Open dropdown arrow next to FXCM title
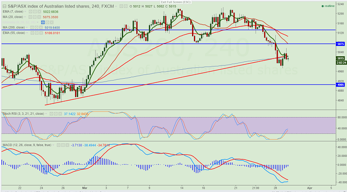This screenshot has width=347, height=192. [x=116, y=7]
